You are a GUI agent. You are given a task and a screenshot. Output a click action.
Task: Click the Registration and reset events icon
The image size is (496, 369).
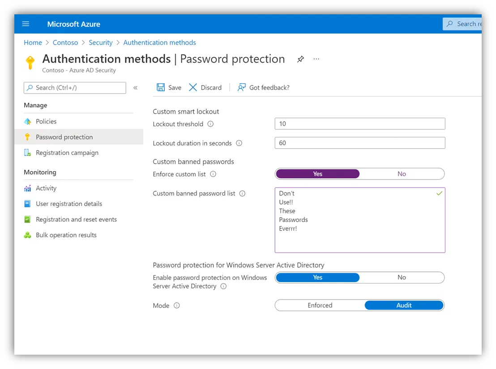click(x=27, y=219)
